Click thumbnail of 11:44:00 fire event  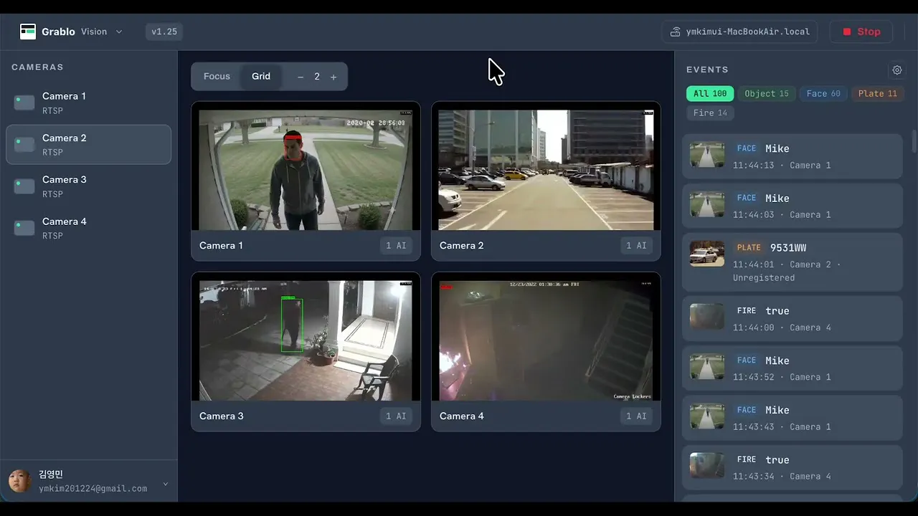[x=707, y=317]
